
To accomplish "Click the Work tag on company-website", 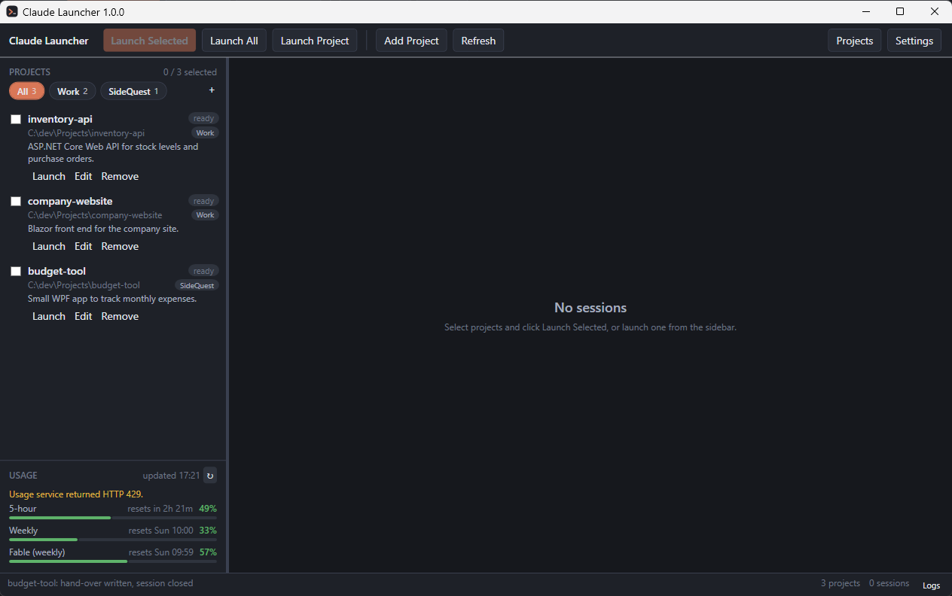I will point(205,214).
